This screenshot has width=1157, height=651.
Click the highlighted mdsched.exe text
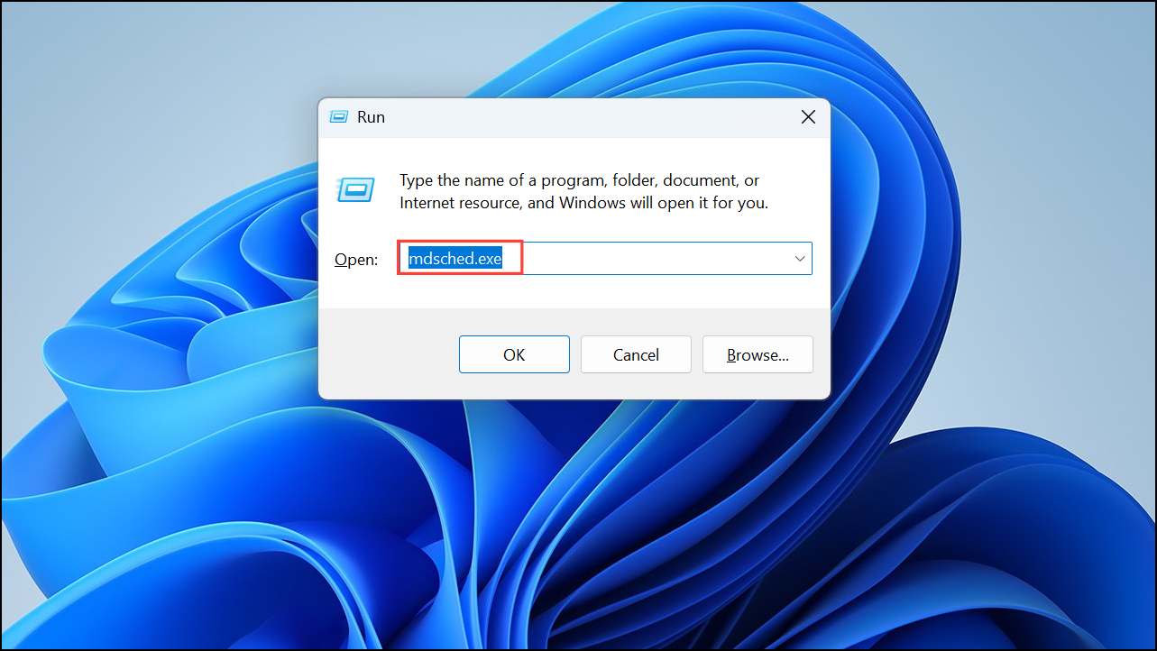tap(459, 258)
